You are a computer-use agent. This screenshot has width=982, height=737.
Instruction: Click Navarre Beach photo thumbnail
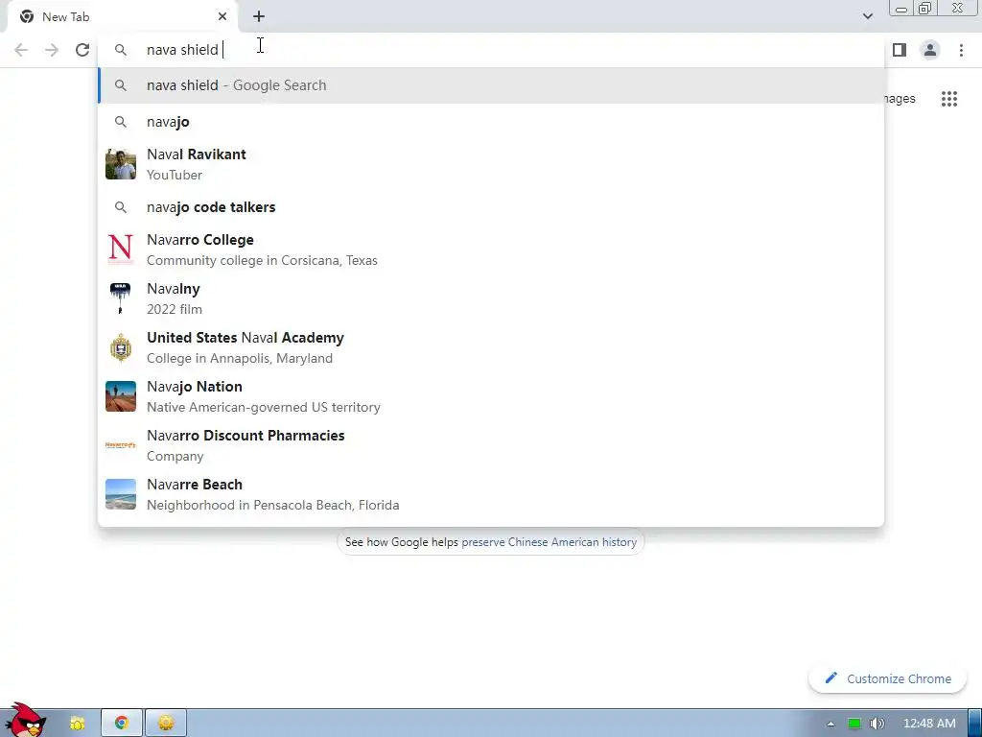(x=121, y=494)
